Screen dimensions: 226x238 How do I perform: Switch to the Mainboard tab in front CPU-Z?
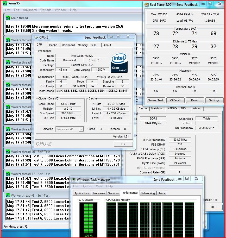pyautogui.click(x=68, y=45)
